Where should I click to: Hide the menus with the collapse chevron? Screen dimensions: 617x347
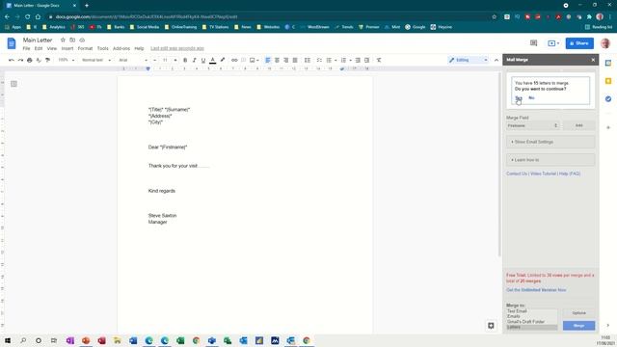coord(496,60)
